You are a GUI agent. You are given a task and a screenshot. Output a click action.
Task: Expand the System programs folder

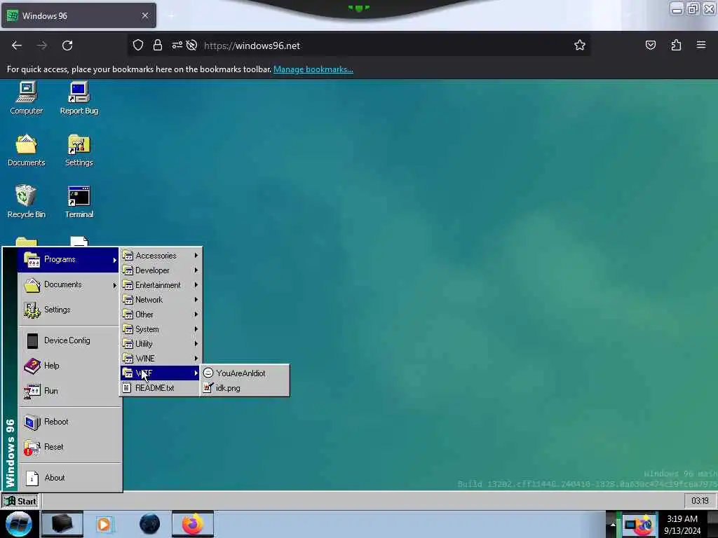[161, 329]
